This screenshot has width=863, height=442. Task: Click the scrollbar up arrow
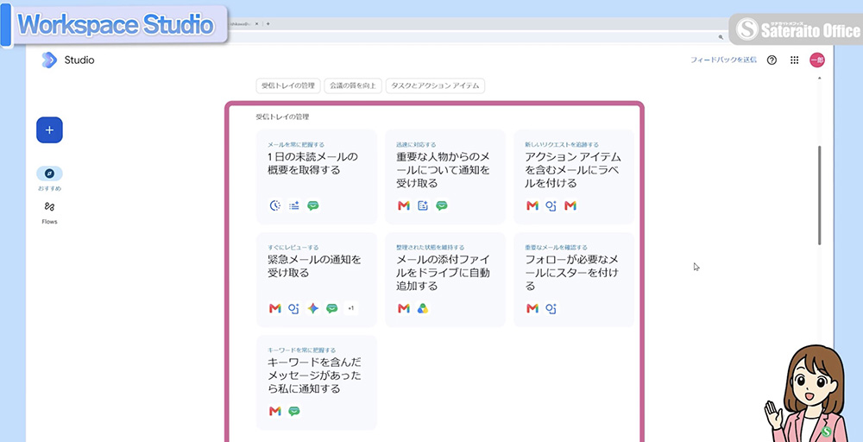[x=819, y=79]
